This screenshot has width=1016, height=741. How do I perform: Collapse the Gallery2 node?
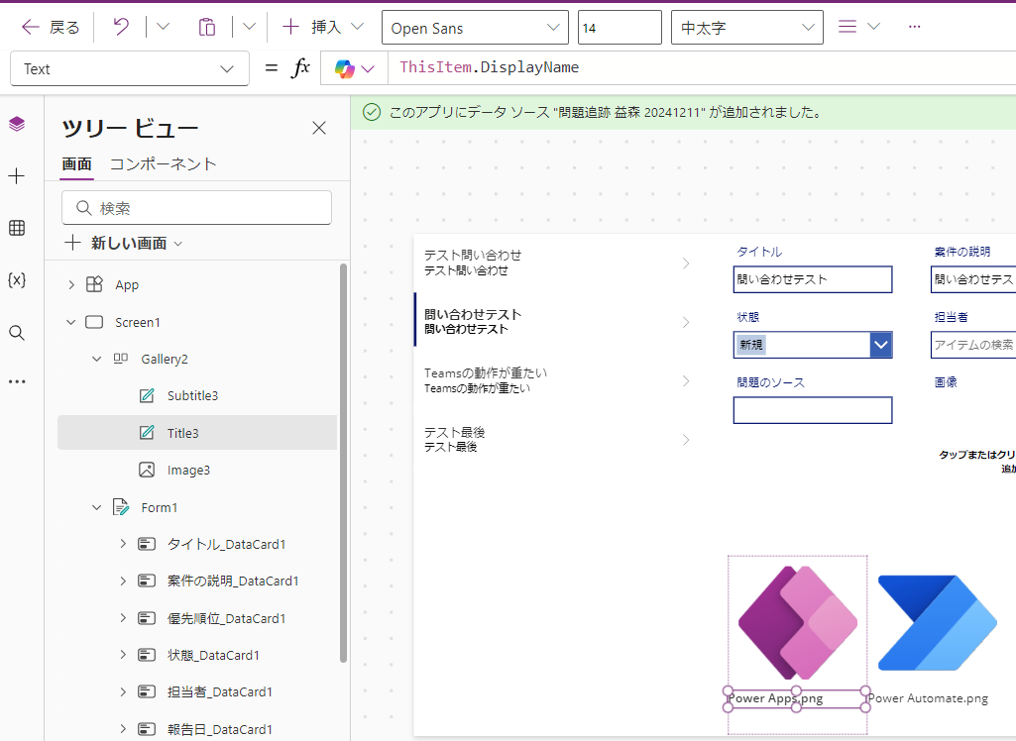pyautogui.click(x=96, y=359)
